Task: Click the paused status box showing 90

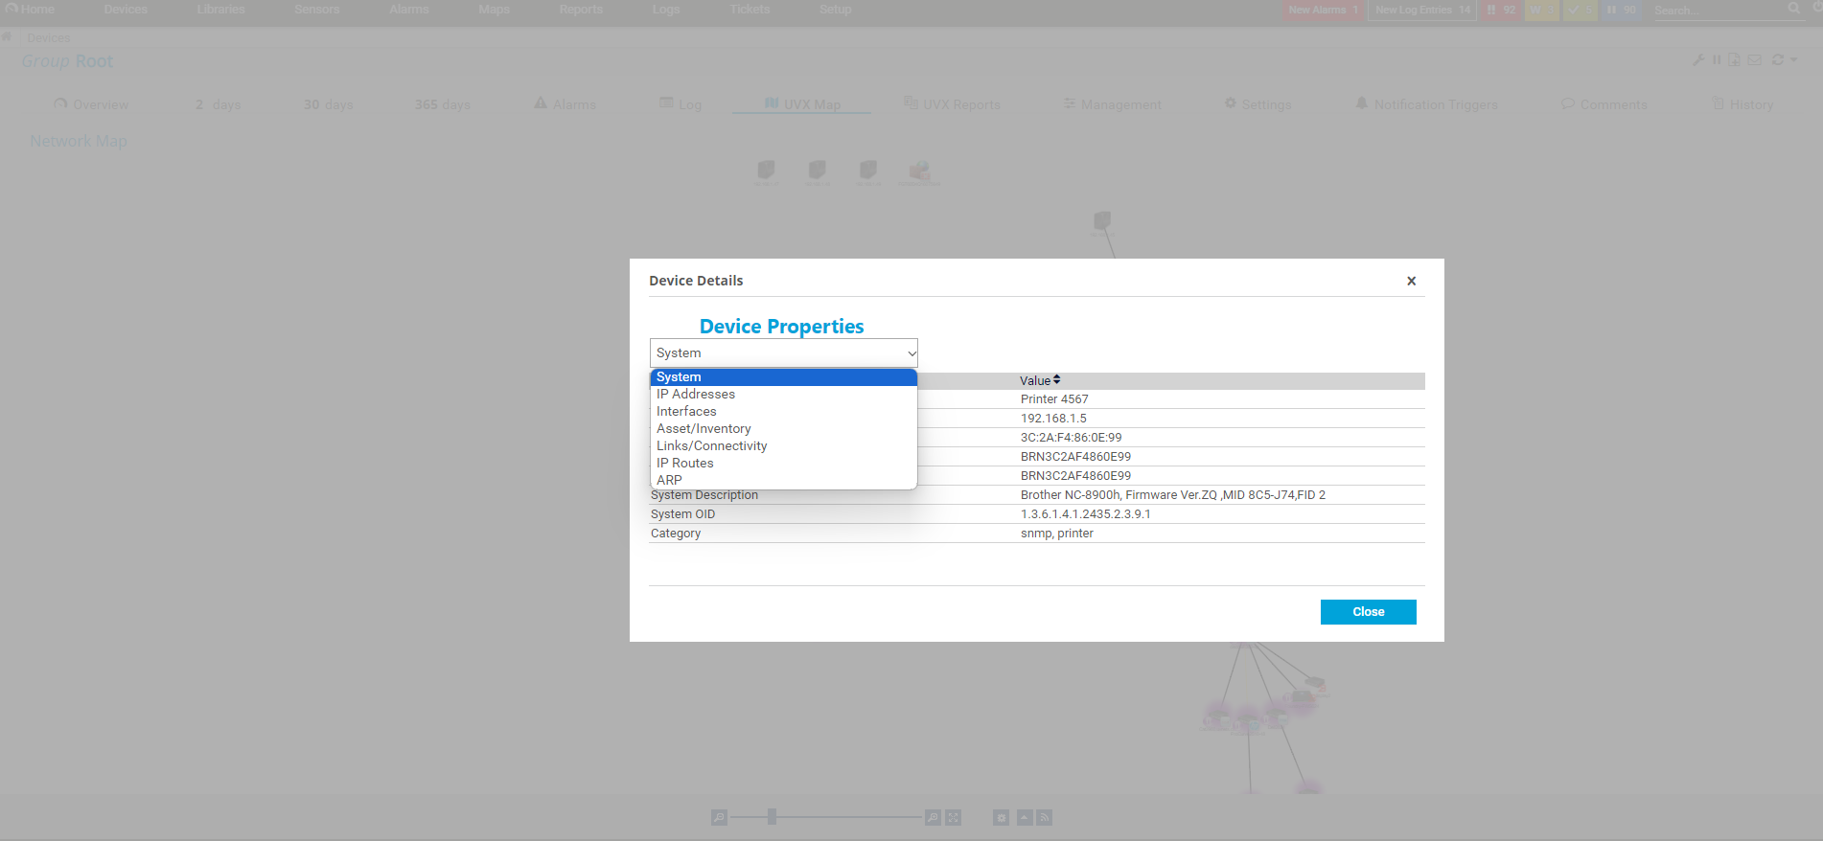Action: [x=1622, y=10]
